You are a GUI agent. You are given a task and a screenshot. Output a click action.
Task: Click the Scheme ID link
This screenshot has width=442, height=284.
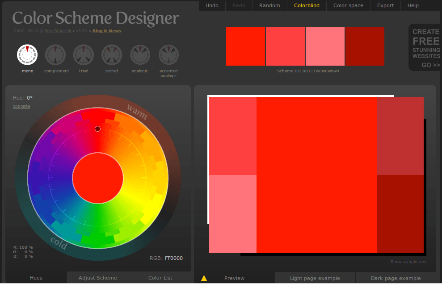(320, 71)
